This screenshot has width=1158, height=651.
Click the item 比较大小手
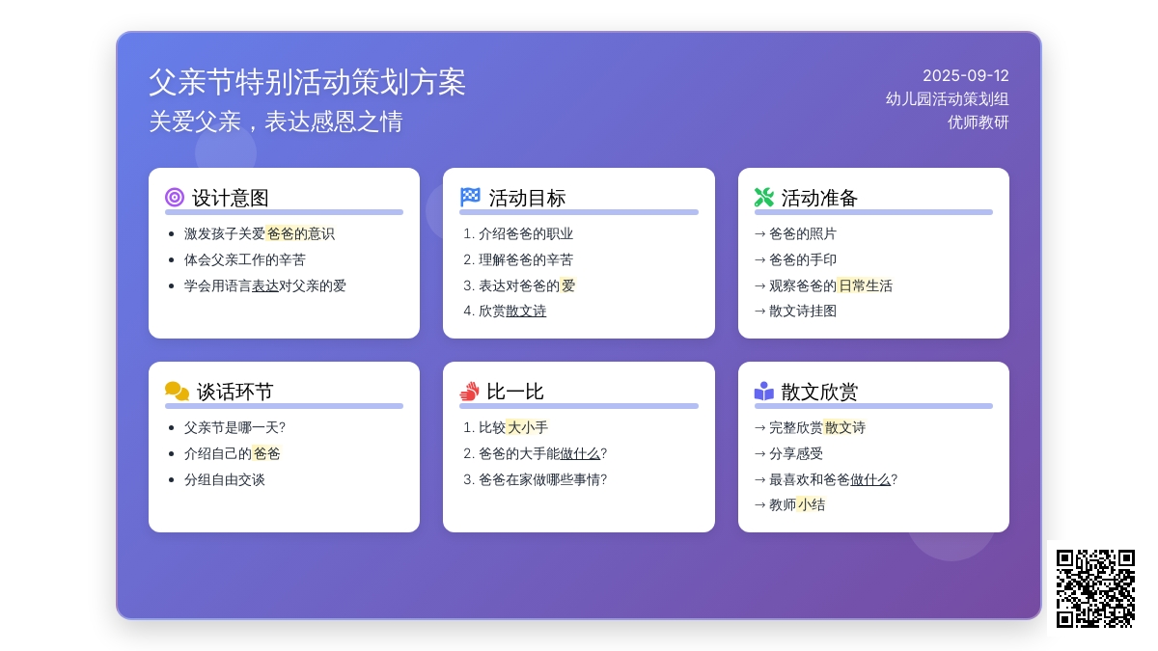point(513,427)
